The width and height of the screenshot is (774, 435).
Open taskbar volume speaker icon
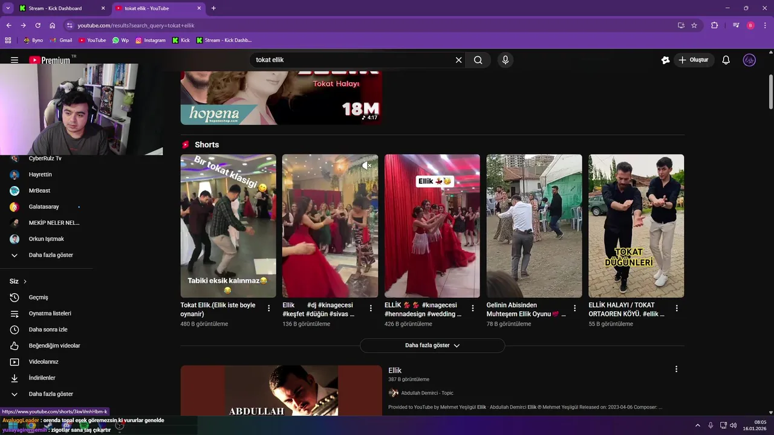[733, 425]
